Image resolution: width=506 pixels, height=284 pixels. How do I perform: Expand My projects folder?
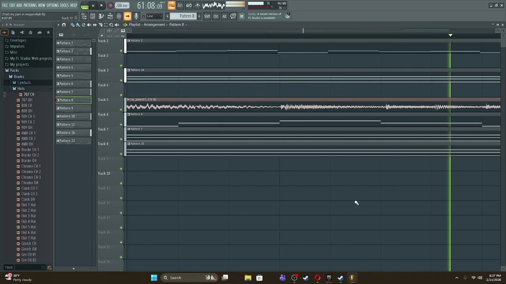click(x=19, y=64)
